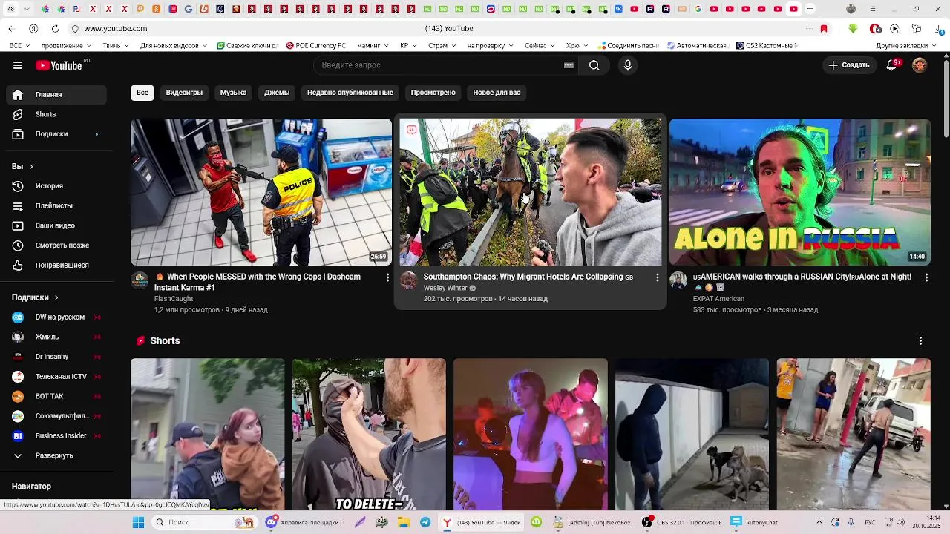Click the FlashCaught channel avatar
This screenshot has width=950, height=534.
coord(140,280)
